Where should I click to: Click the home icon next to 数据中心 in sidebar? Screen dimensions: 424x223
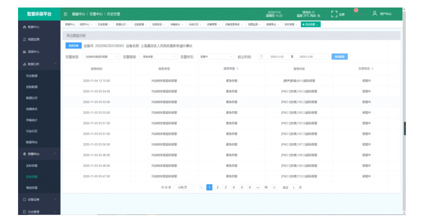click(x=24, y=27)
